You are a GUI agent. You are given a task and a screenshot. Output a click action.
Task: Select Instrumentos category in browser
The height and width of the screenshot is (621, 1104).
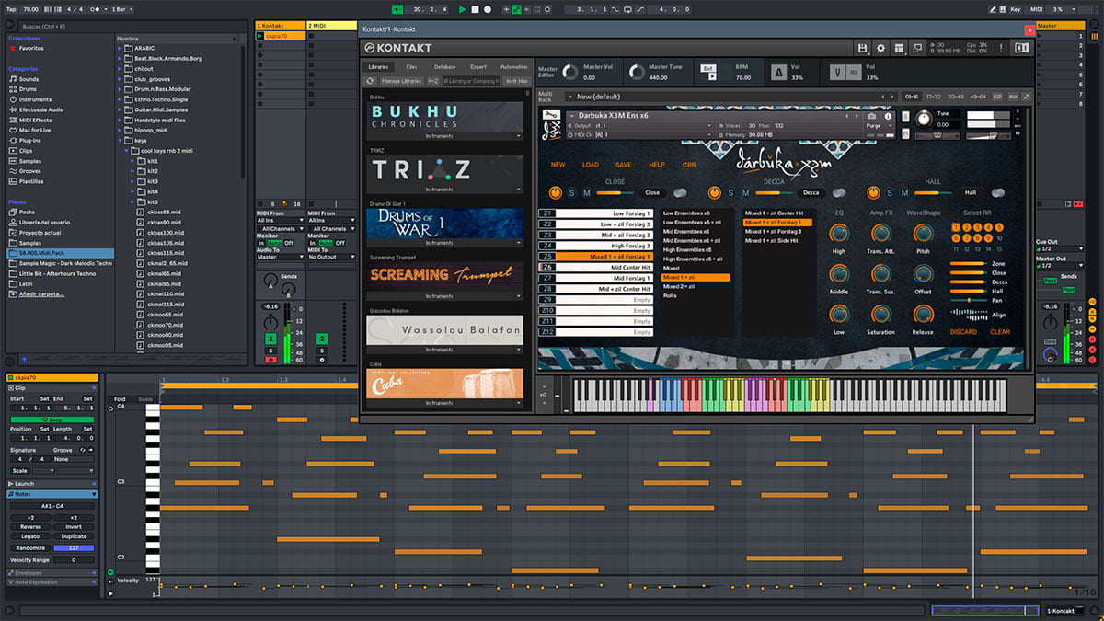pos(35,99)
